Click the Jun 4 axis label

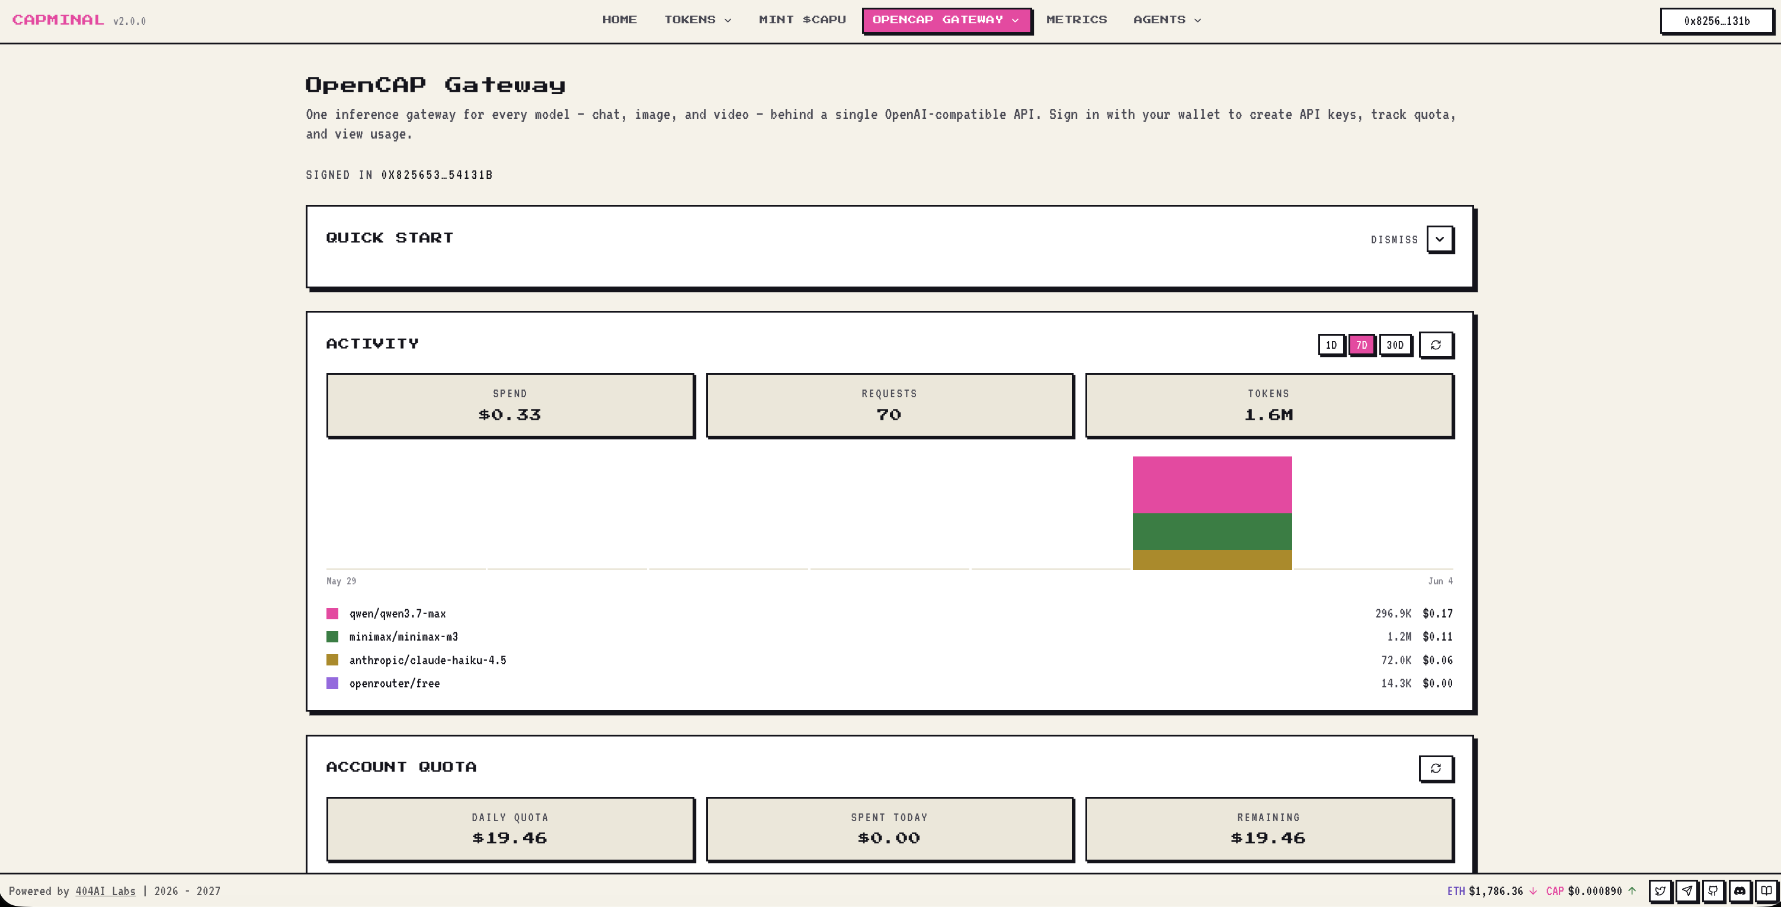(1440, 581)
